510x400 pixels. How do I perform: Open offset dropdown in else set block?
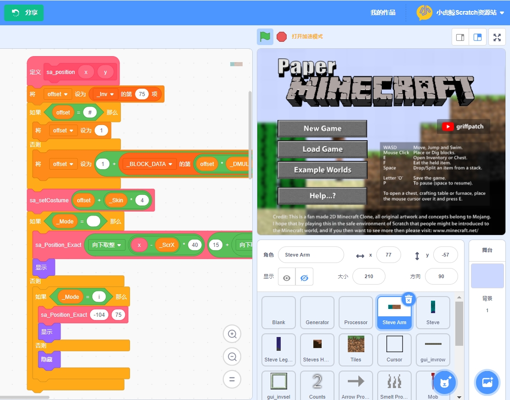[63, 164]
